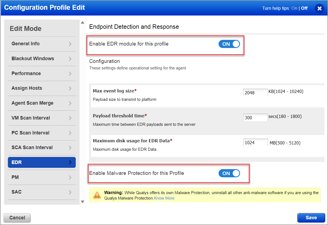Toggle Enable Malware Protection switch
This screenshot has width=328, height=225.
click(x=229, y=173)
